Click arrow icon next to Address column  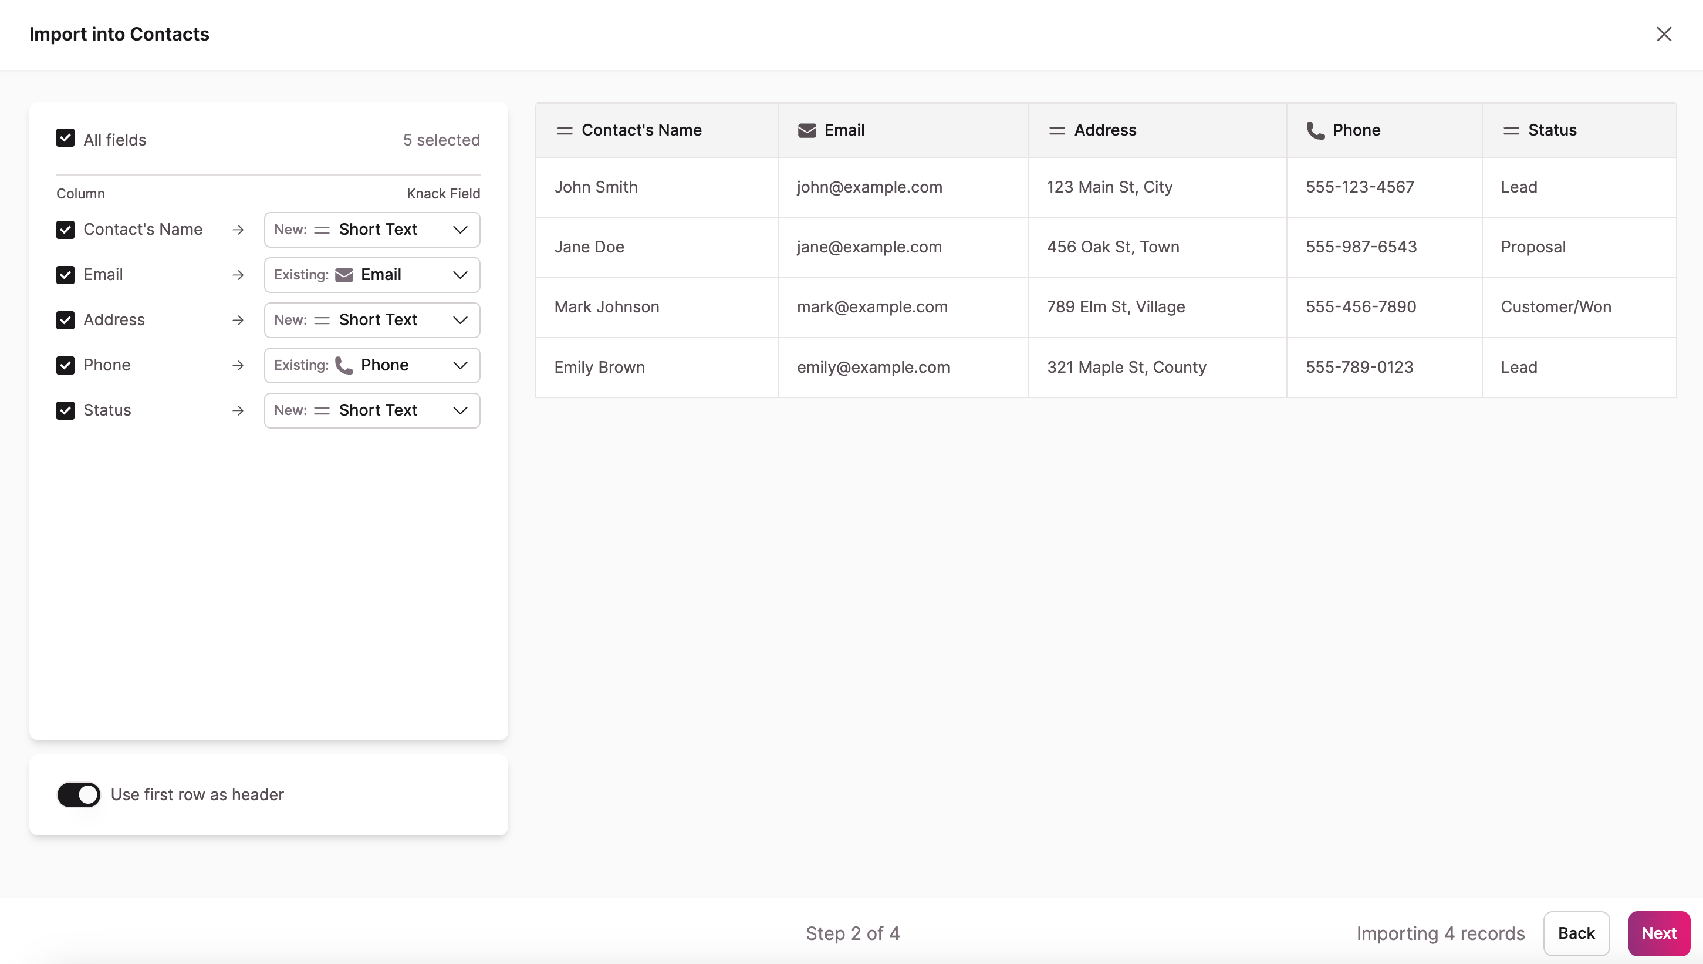[x=238, y=320]
